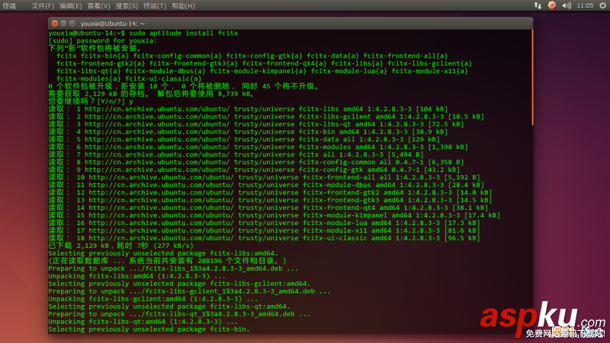Click the network connection indicator icon
The image size is (610, 343).
pyautogui.click(x=538, y=5)
